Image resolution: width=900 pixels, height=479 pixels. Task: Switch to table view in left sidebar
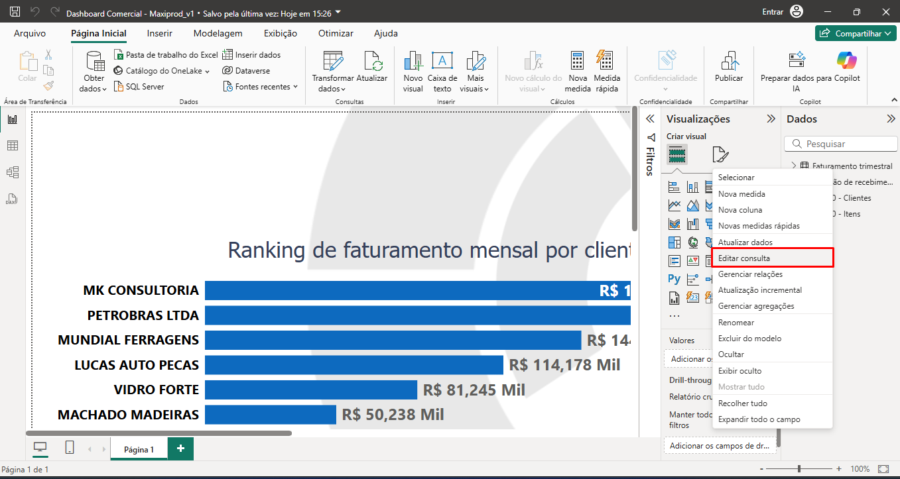click(x=13, y=146)
